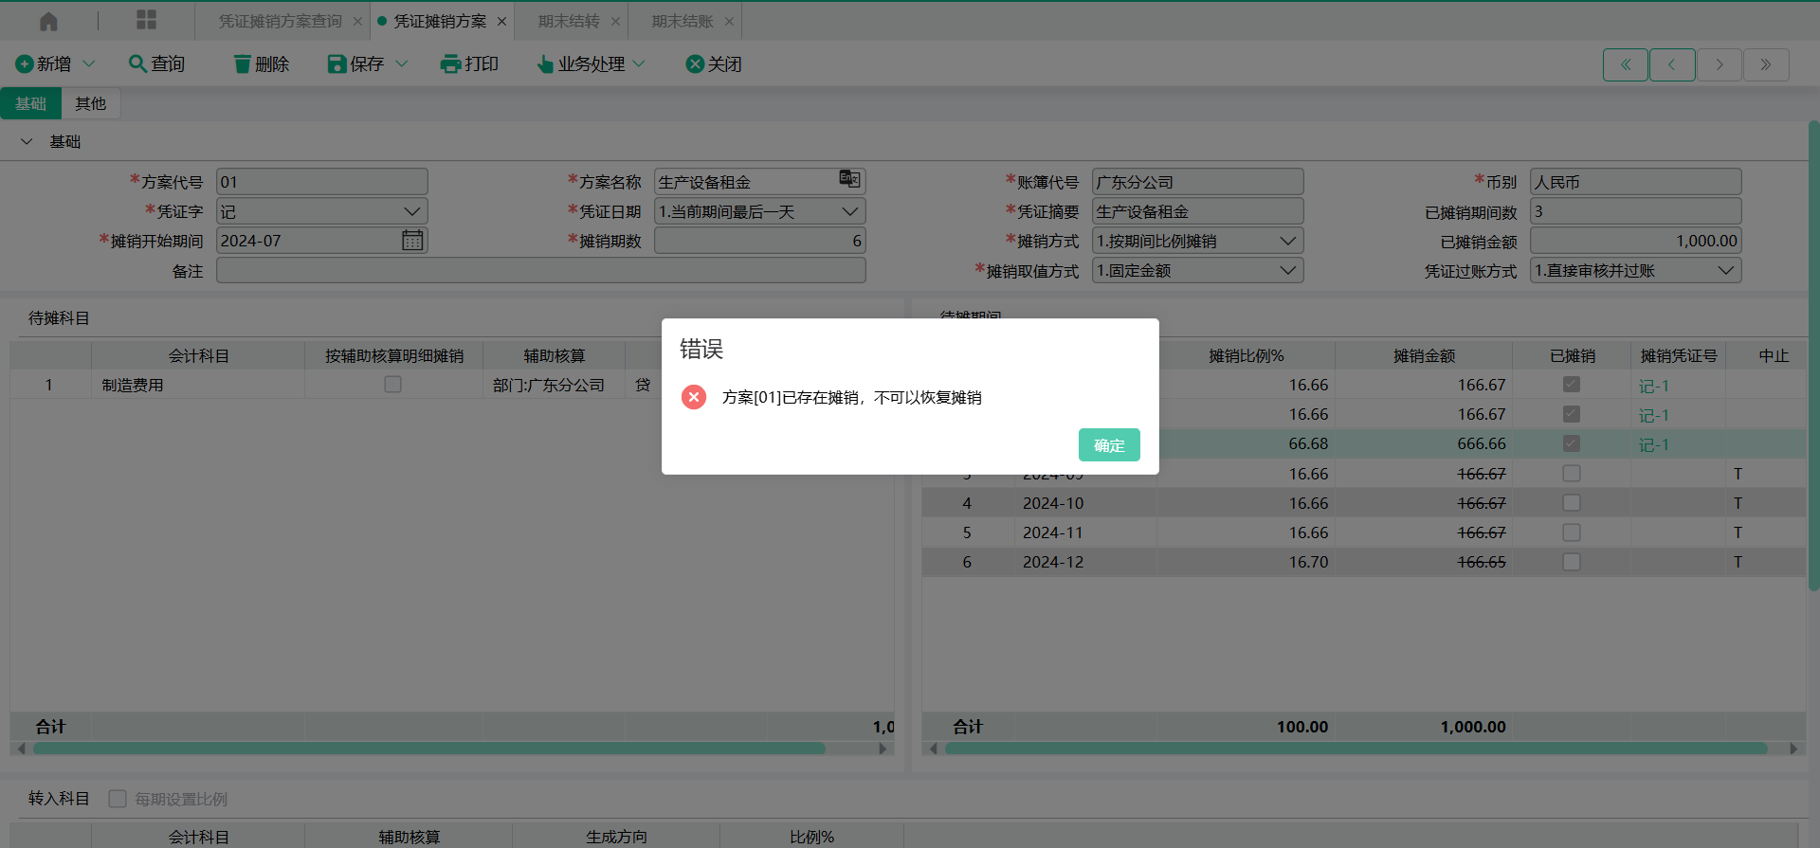
Task: Click the 中止 column header
Action: [1774, 355]
